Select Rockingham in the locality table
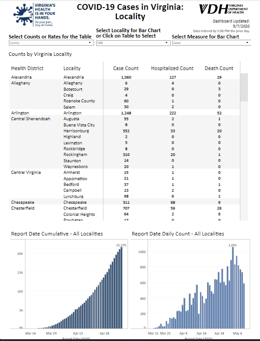 75,155
